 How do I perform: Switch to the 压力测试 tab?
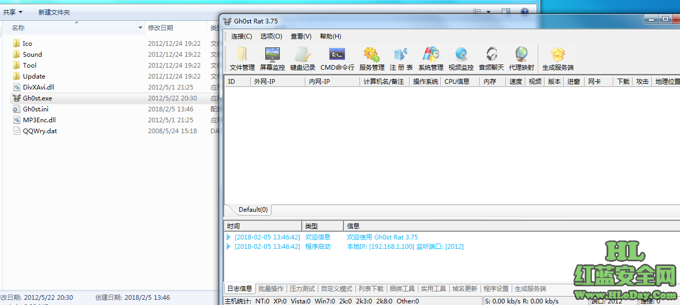click(x=302, y=289)
